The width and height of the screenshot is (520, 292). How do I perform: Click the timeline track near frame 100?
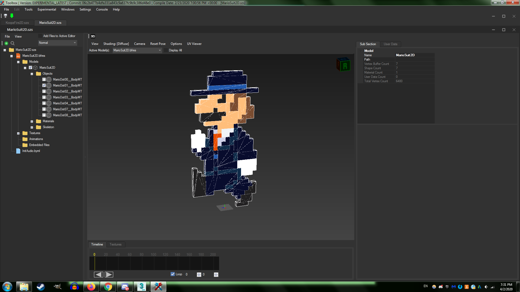[154, 263]
